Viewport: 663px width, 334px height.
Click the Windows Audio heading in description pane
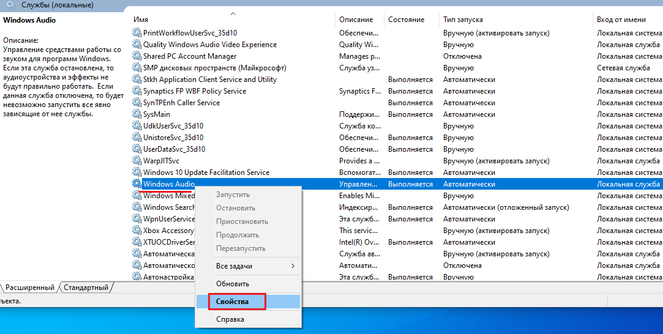click(x=29, y=20)
